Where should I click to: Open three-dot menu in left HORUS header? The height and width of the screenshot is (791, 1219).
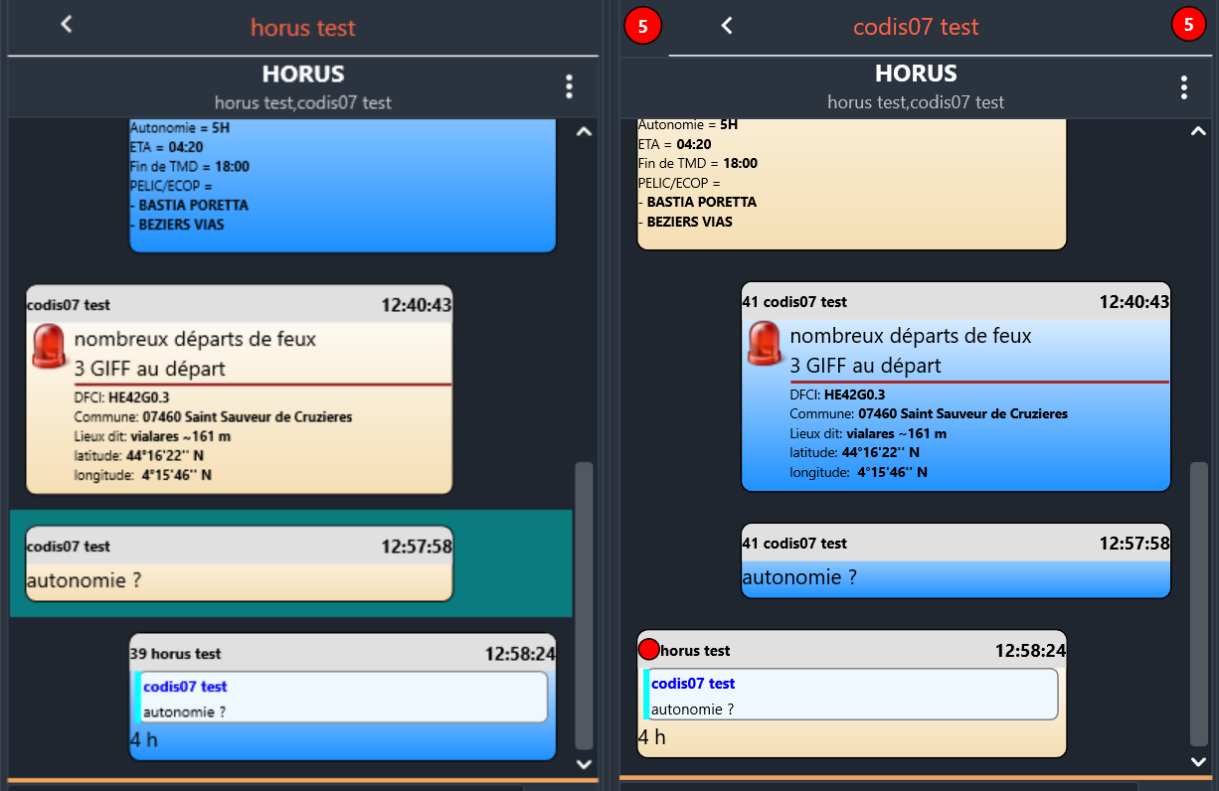click(569, 86)
